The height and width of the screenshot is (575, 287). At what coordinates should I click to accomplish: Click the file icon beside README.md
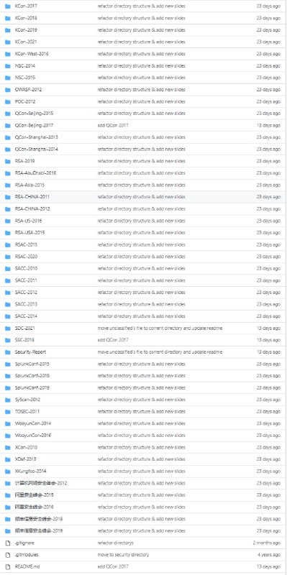8,566
